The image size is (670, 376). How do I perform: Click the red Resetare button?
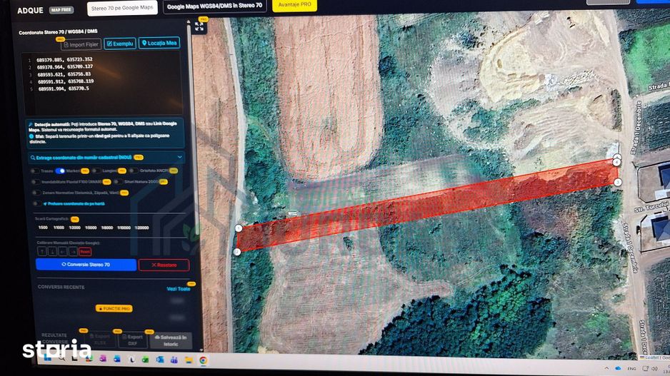point(164,265)
